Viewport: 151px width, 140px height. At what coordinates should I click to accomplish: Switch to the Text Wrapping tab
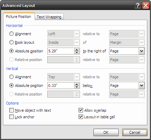click(x=49, y=17)
